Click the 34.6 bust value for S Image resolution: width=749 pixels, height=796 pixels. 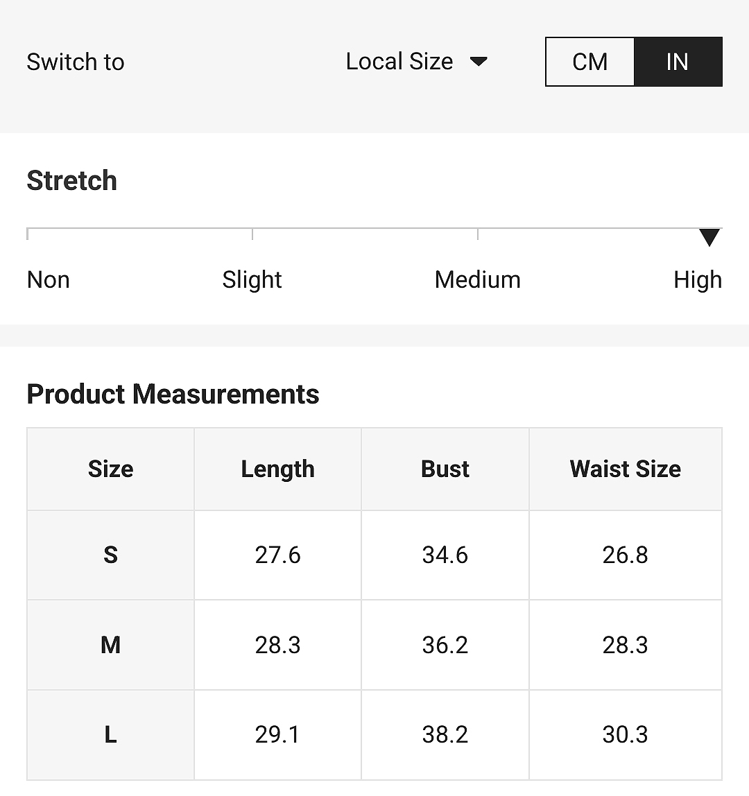click(445, 555)
